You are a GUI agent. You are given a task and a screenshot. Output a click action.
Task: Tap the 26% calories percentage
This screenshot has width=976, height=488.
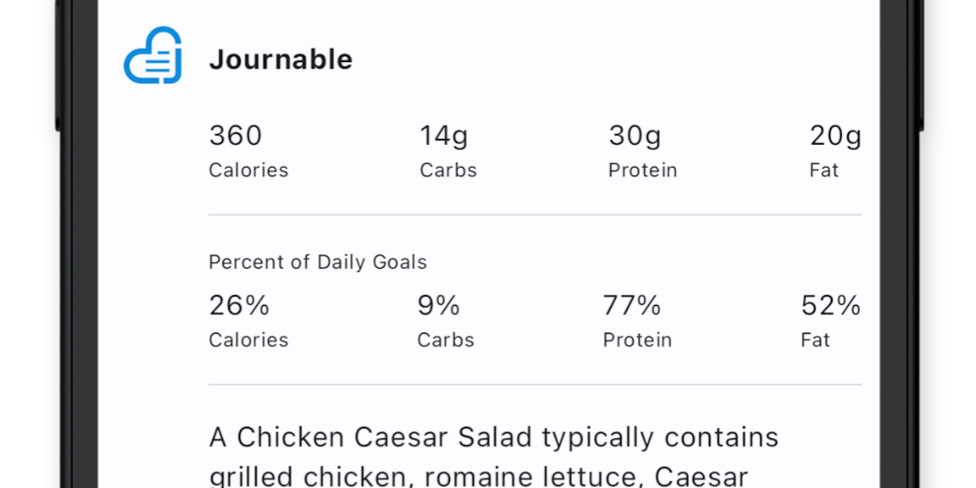[x=239, y=306]
